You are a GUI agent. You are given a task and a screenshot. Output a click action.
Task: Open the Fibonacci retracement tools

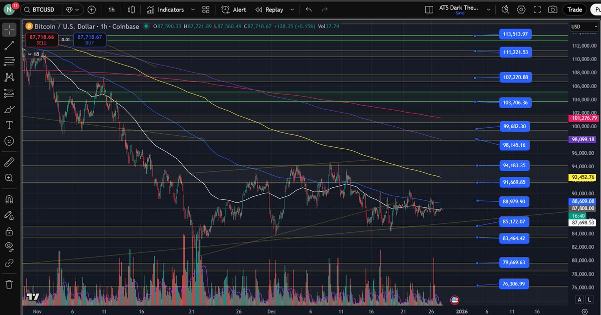(x=9, y=62)
